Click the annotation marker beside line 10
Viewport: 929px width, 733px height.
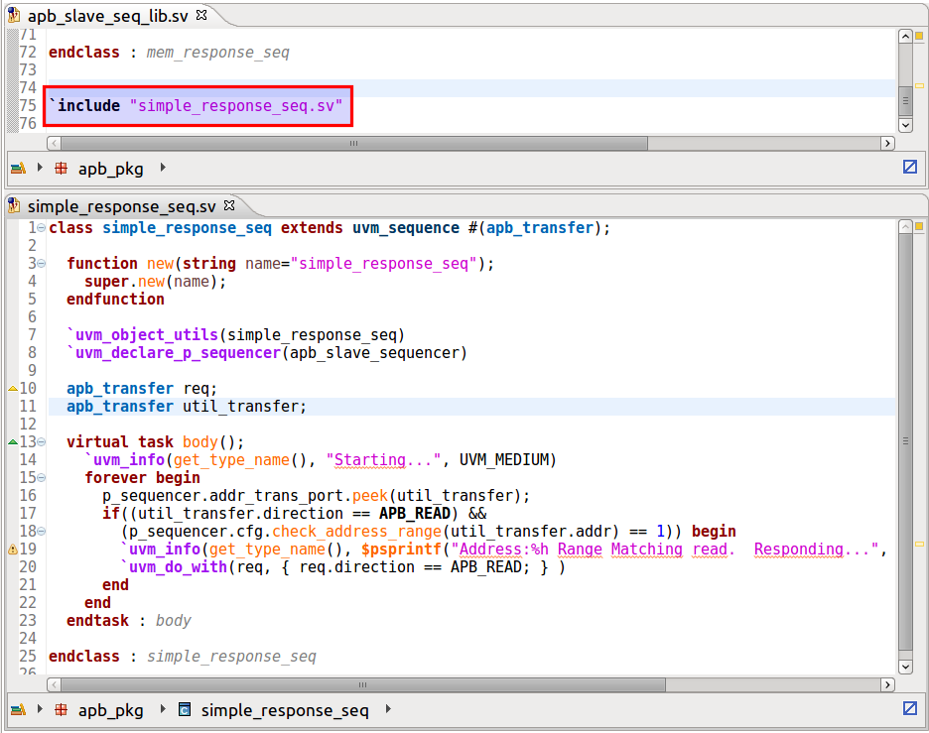(x=13, y=388)
